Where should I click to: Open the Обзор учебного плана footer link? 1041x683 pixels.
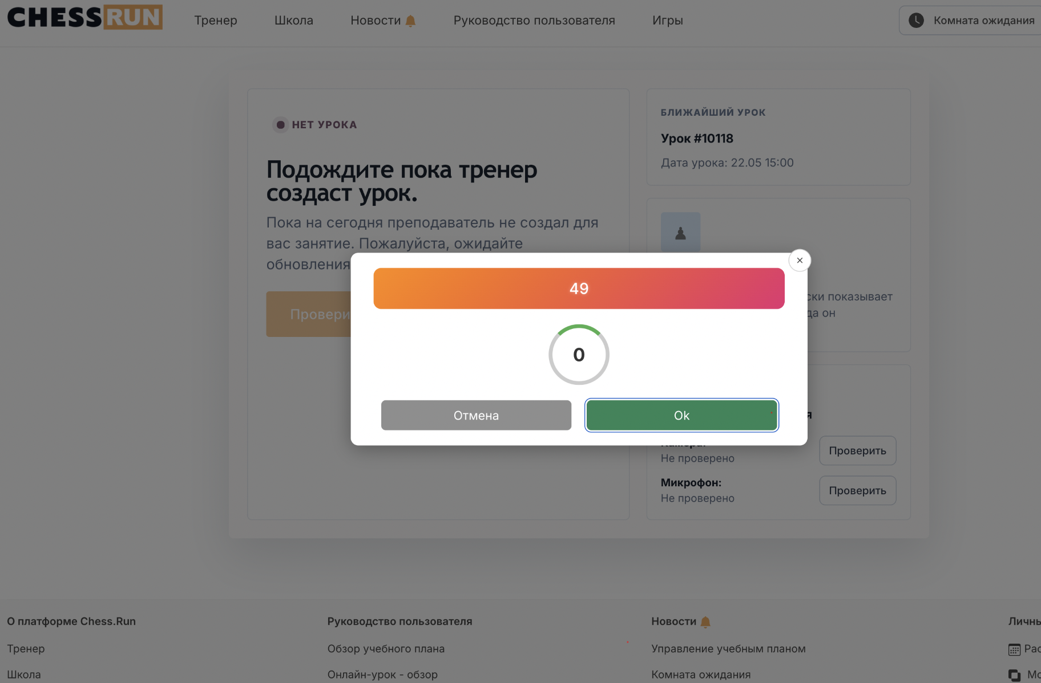(x=386, y=649)
